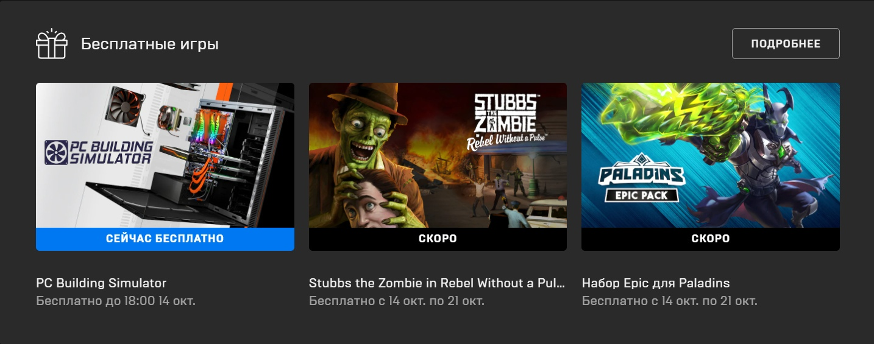Image resolution: width=874 pixels, height=344 pixels.
Task: Click the free dates text under Paladins title
Action: (670, 301)
